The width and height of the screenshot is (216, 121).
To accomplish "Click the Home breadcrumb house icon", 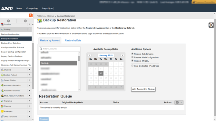I will pos(38,16).
